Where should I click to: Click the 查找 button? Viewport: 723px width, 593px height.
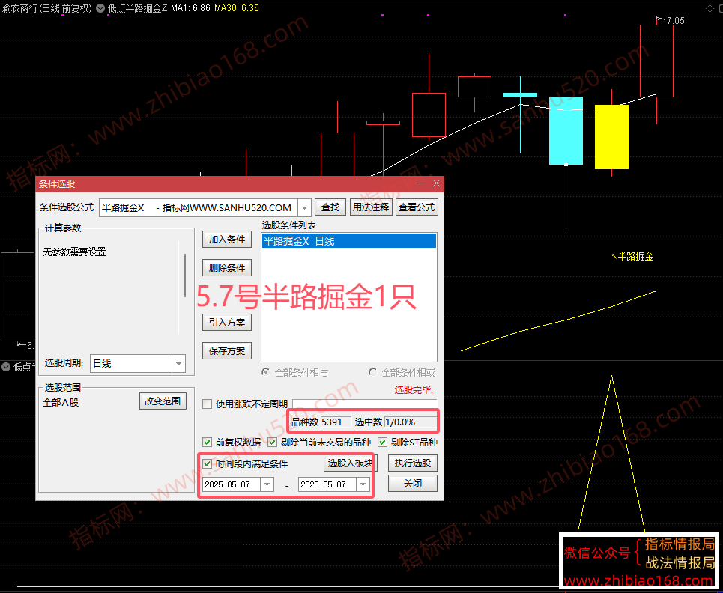click(x=330, y=207)
